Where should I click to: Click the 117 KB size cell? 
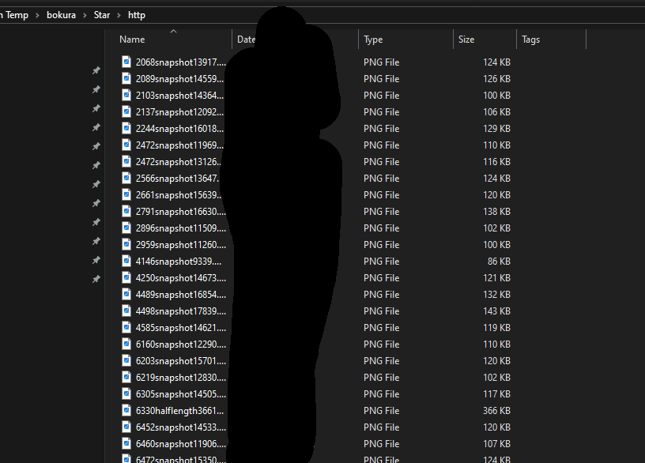(496, 394)
